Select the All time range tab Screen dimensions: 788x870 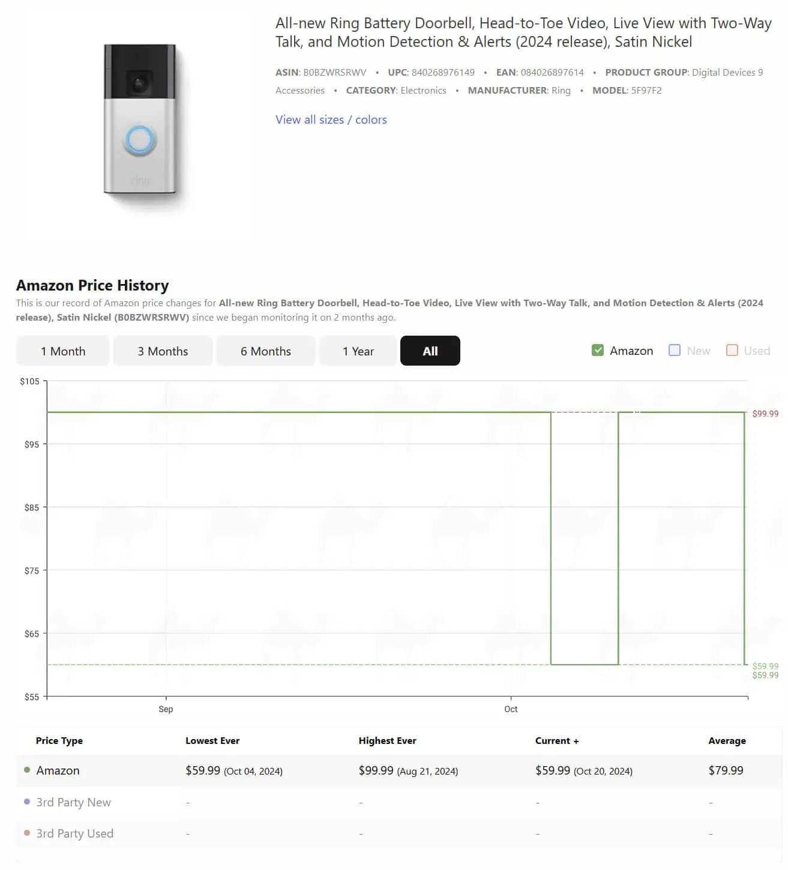coord(430,351)
